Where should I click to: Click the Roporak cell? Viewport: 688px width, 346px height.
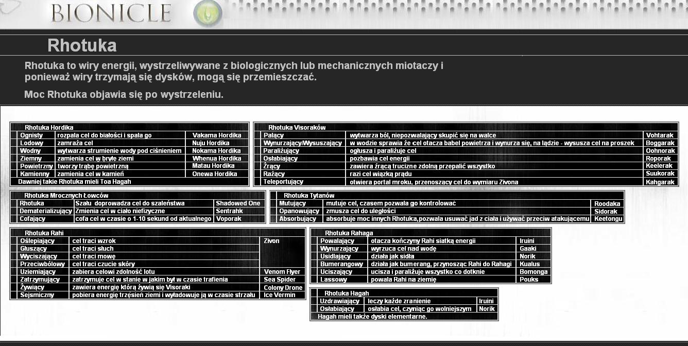pyautogui.click(x=660, y=159)
